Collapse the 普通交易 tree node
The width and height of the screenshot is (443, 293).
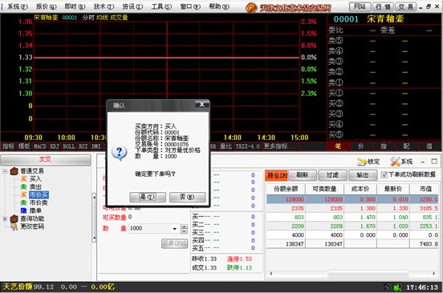(x=5, y=171)
